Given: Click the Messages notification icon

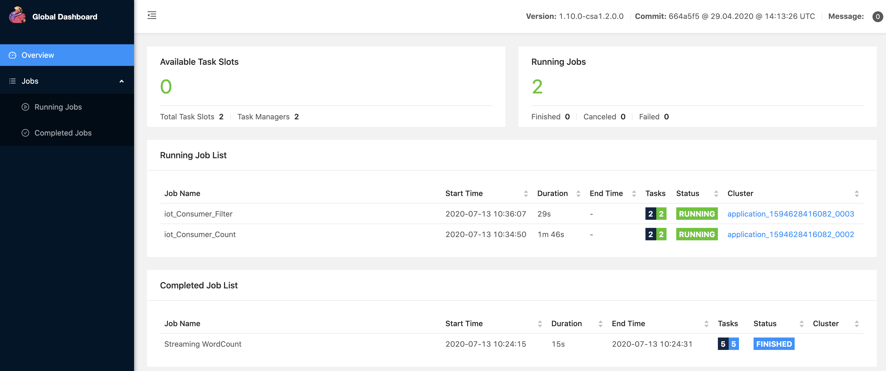Looking at the screenshot, I should (875, 16).
